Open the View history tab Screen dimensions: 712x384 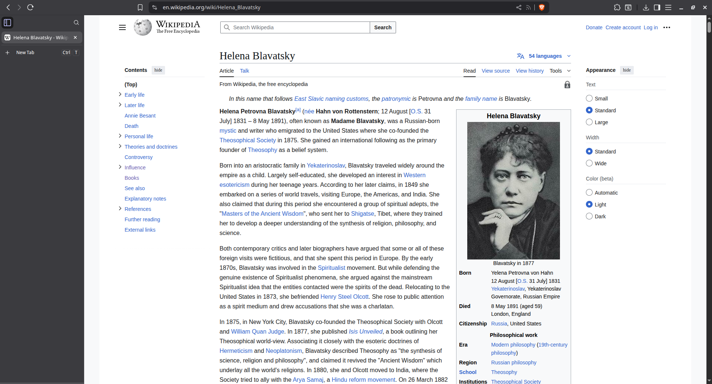coord(530,71)
